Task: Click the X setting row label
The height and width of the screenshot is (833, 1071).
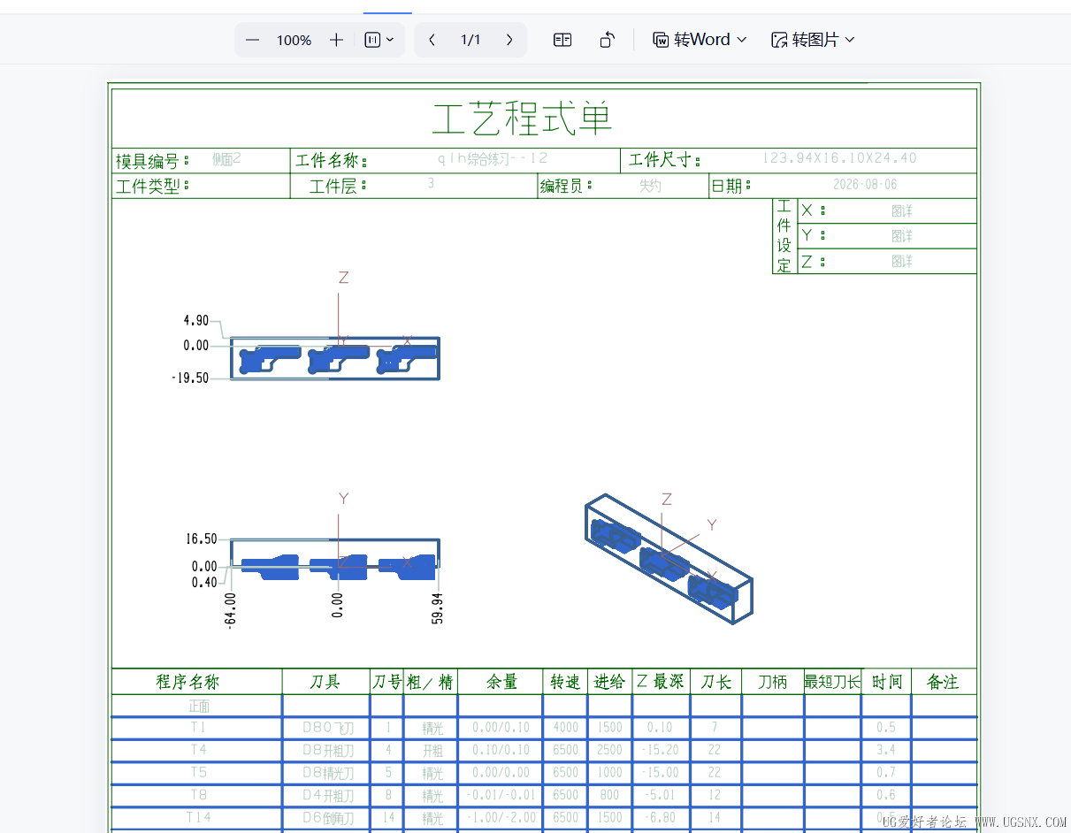Action: [x=814, y=210]
